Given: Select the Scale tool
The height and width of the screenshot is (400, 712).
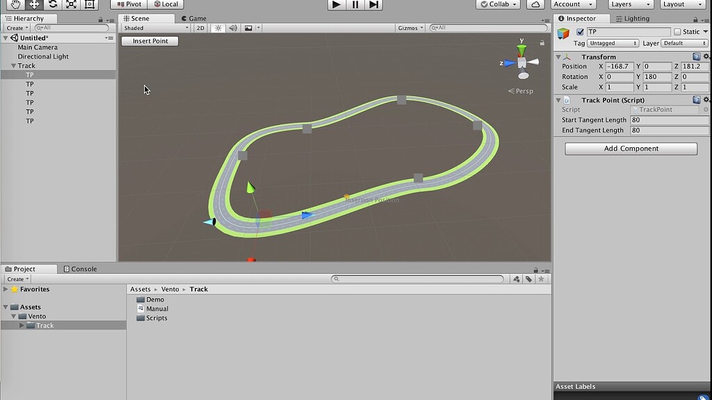Looking at the screenshot, I should (70, 5).
